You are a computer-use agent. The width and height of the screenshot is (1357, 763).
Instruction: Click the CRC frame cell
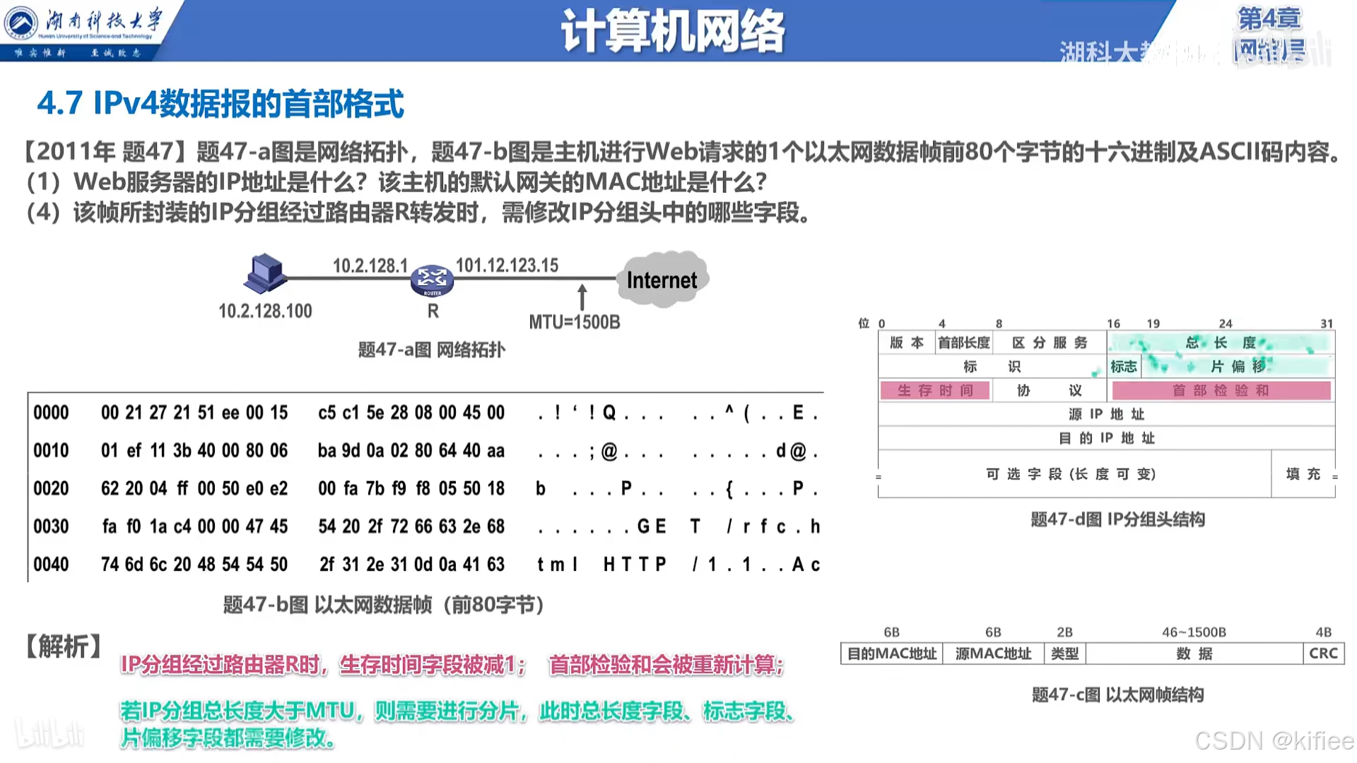coord(1323,653)
